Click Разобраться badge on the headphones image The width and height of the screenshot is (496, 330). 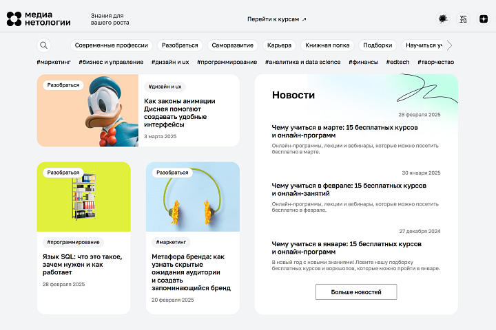172,173
